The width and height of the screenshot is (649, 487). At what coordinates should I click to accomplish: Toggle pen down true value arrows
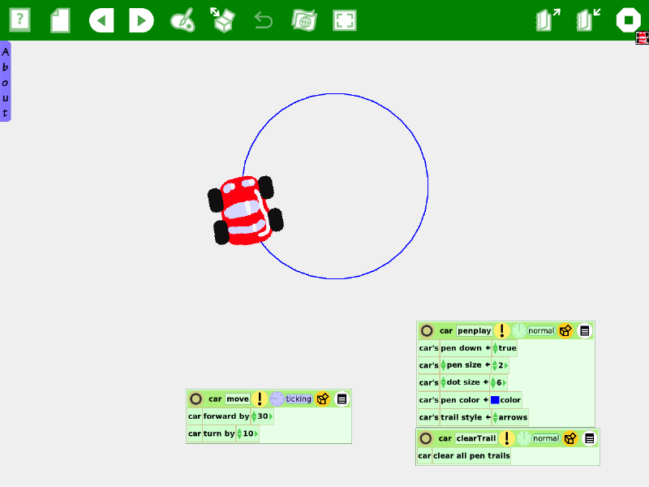[x=495, y=348]
